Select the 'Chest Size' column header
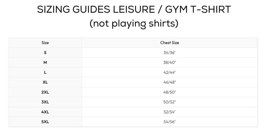This screenshot has height=140, width=268. click(169, 43)
